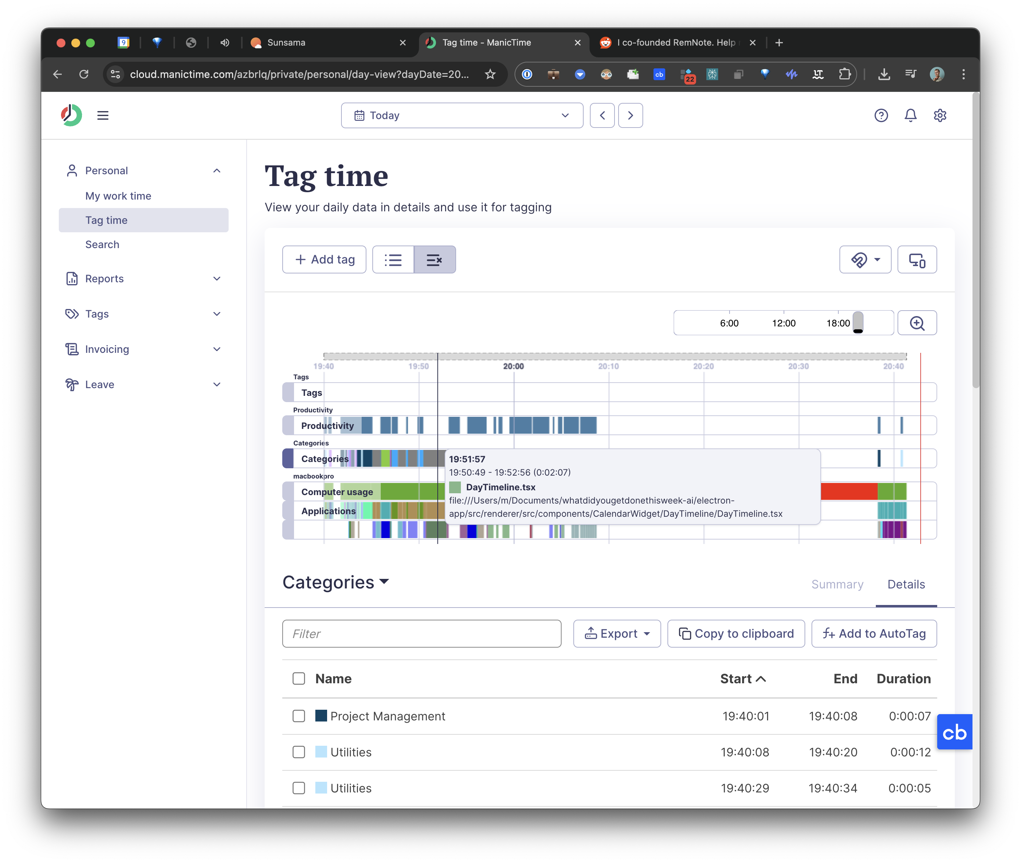This screenshot has height=863, width=1021.
Task: Switch to the Summary tab
Action: coord(837,584)
